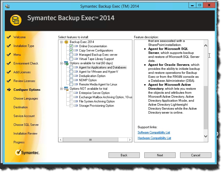222x172 pixels.
Task: Click the title bar application icon
Action: click(x=7, y=6)
